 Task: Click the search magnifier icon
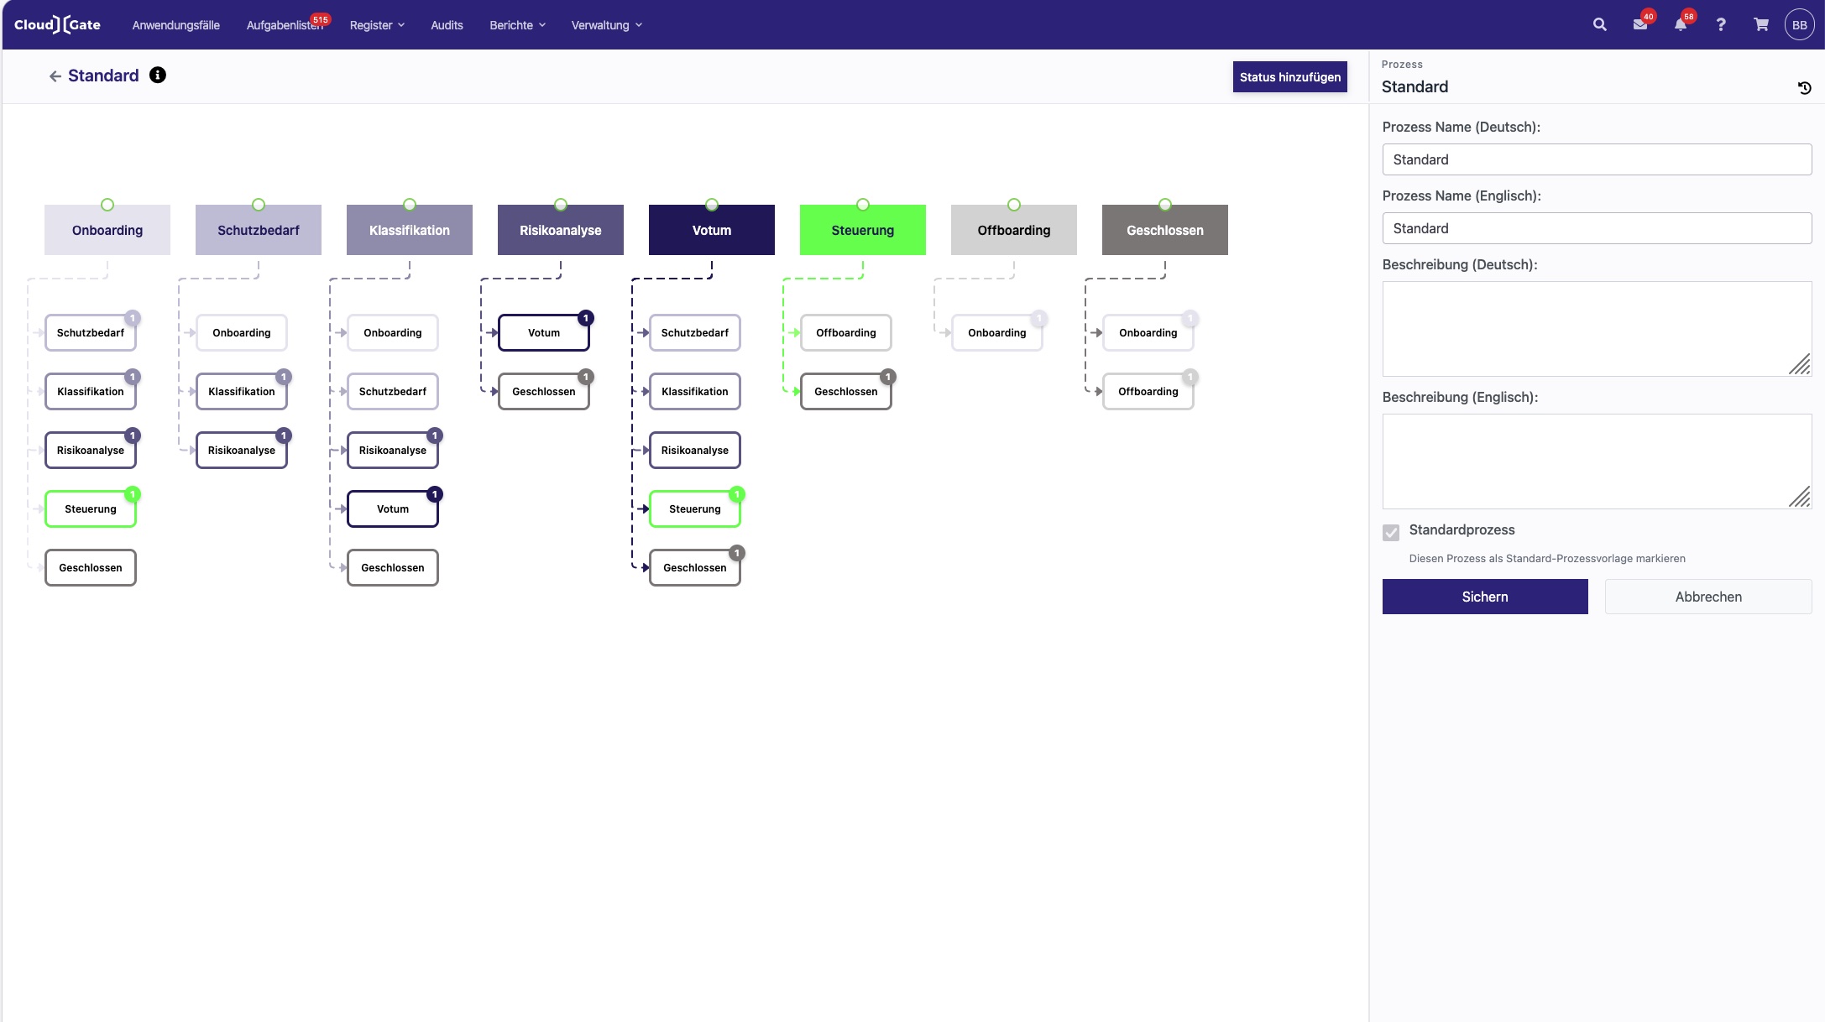tap(1599, 25)
